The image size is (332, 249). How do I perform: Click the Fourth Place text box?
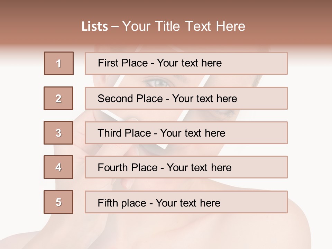(x=186, y=167)
